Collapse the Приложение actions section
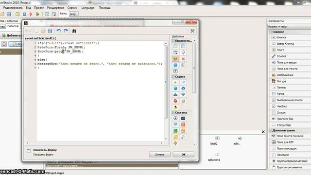 pos(173,41)
